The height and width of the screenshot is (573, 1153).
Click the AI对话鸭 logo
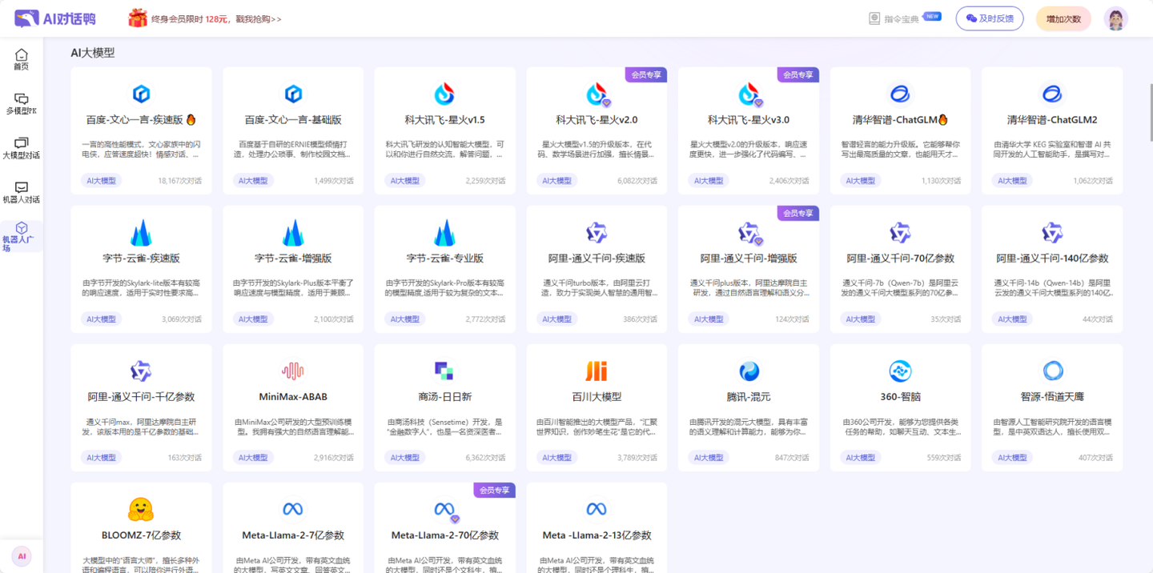click(x=56, y=18)
